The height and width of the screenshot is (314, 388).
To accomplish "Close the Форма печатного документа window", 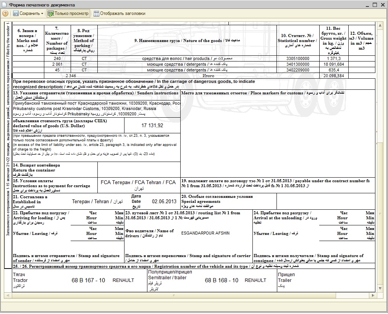I will (x=382, y=5).
